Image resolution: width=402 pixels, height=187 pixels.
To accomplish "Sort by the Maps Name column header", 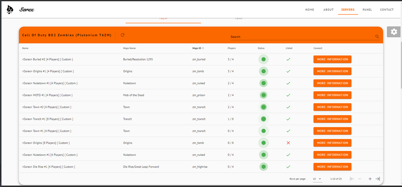I will click(129, 48).
